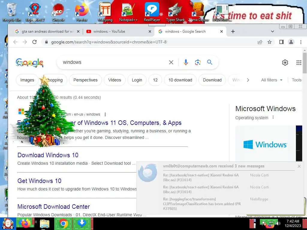
Task: Close the gta san andreas tab
Action: (78, 31)
